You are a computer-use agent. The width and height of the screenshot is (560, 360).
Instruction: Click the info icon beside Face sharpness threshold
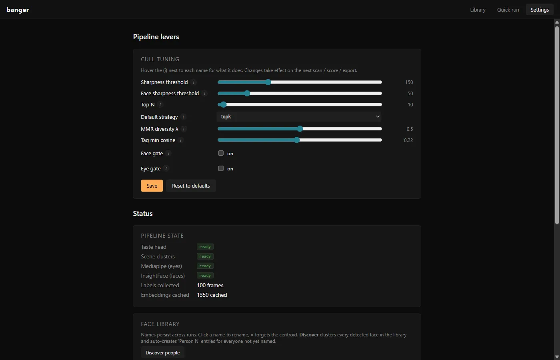(x=204, y=94)
